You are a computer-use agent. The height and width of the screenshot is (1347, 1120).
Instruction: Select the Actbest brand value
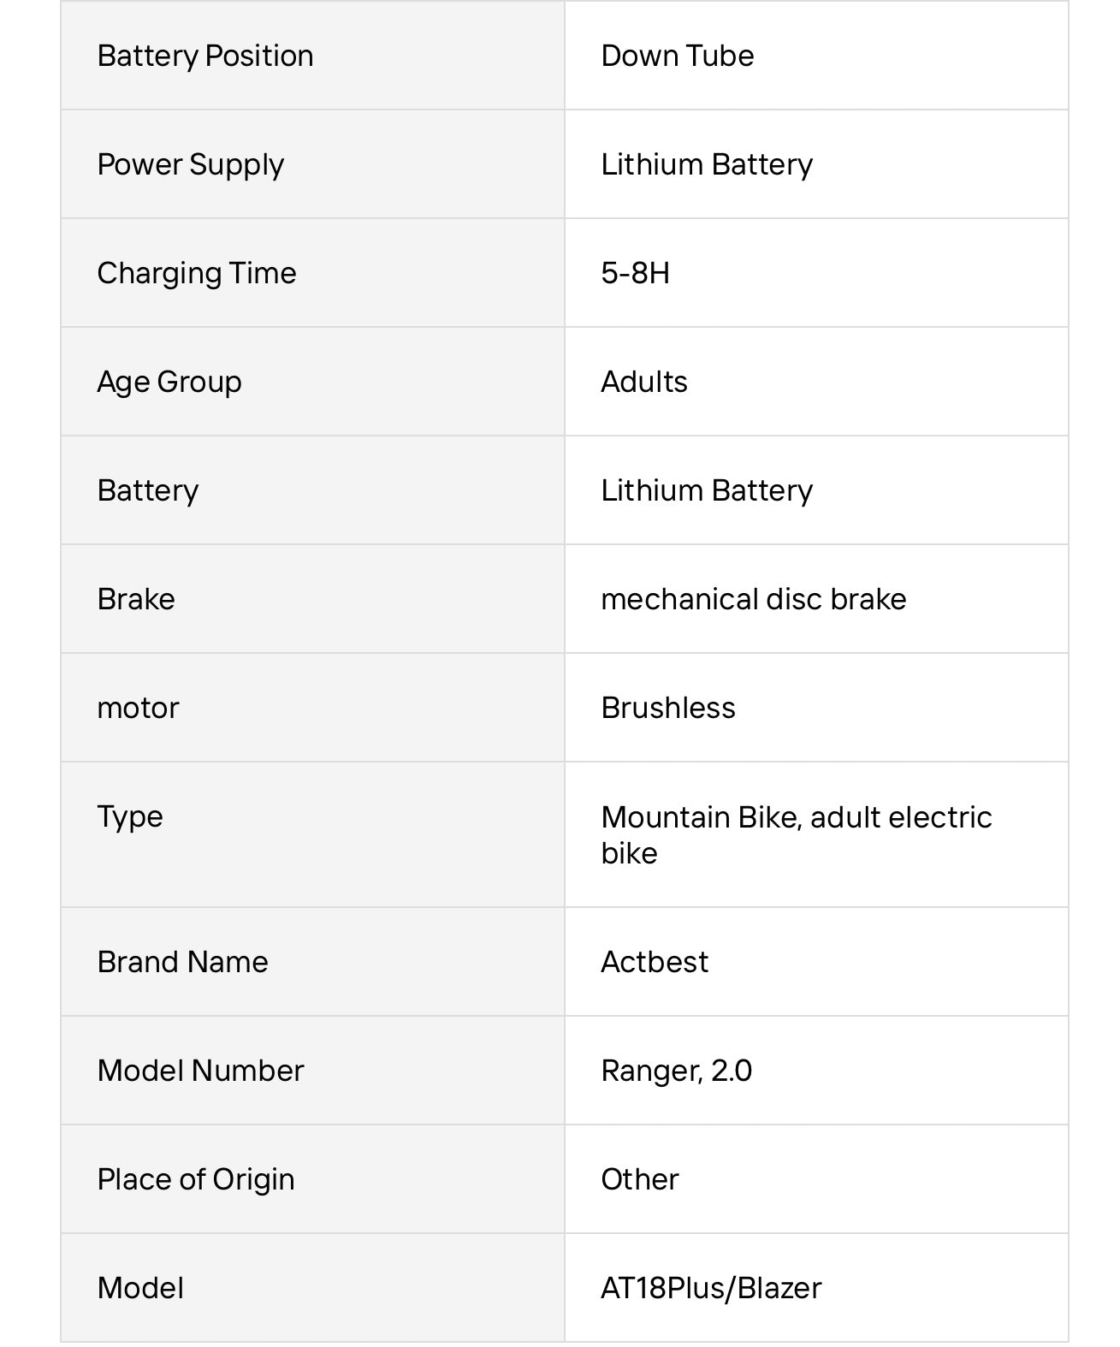(x=655, y=962)
